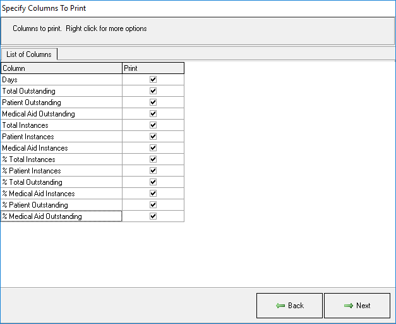Toggle Print checkbox for Total Outstanding
This screenshot has width=396, height=324.
[x=153, y=91]
